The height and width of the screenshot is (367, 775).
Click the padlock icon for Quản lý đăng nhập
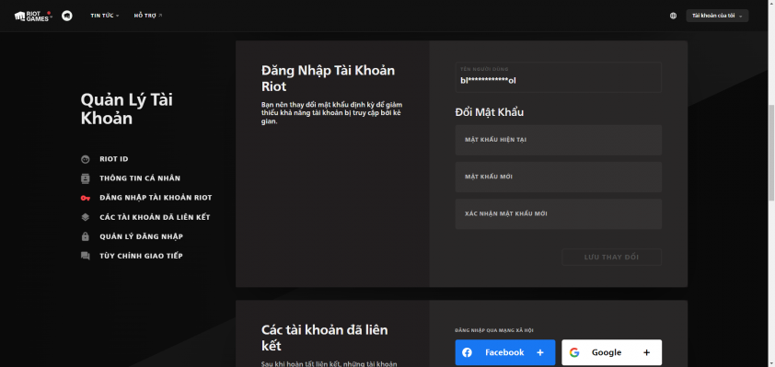click(x=86, y=236)
